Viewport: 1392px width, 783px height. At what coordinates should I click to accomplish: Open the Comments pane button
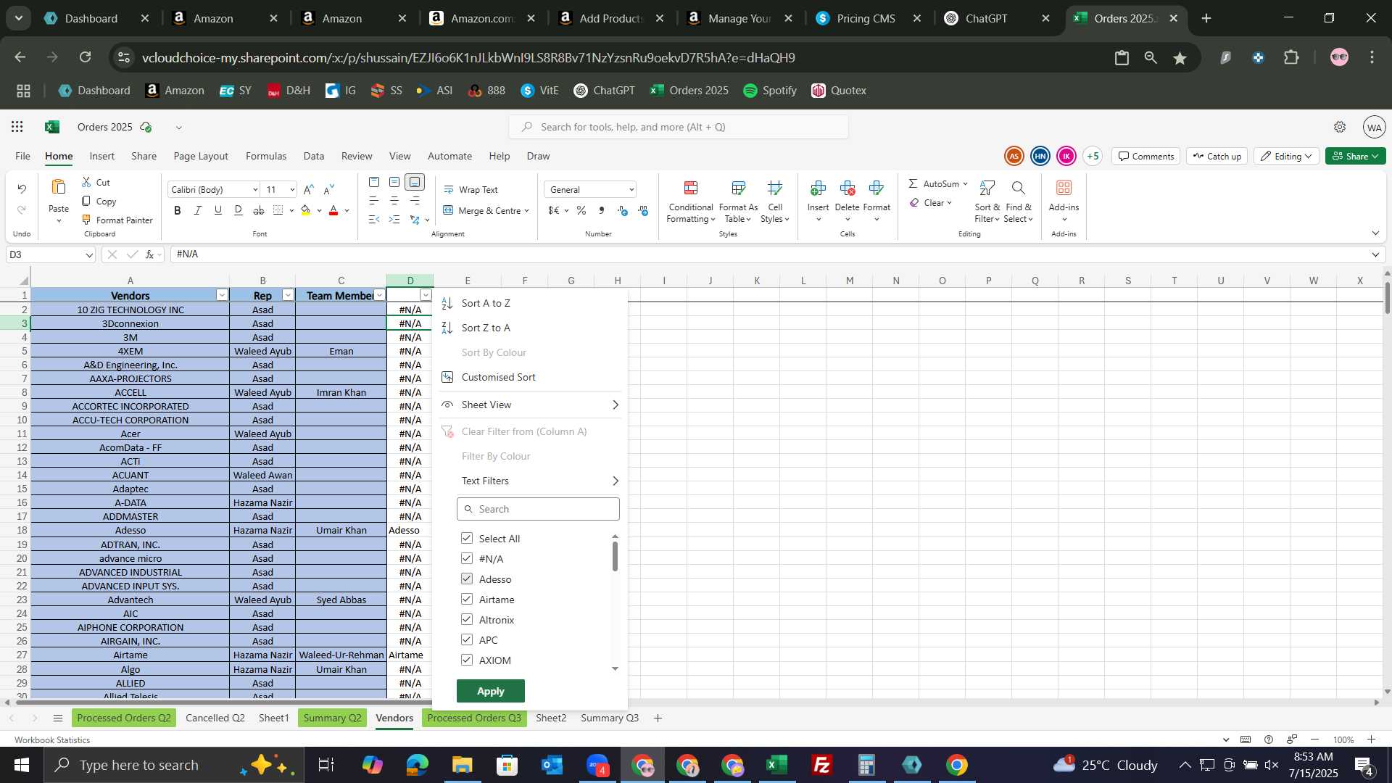1145,156
